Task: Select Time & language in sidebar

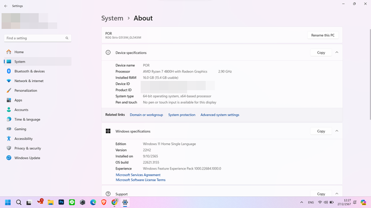Action: coord(27,119)
